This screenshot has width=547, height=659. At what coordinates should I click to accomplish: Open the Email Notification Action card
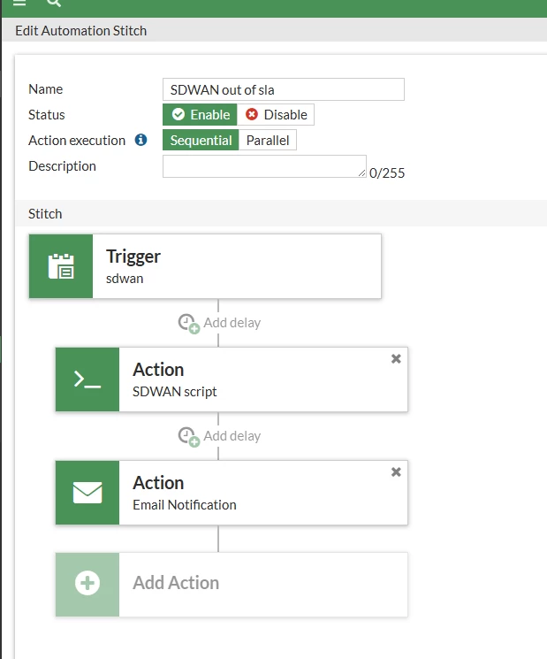(x=232, y=493)
